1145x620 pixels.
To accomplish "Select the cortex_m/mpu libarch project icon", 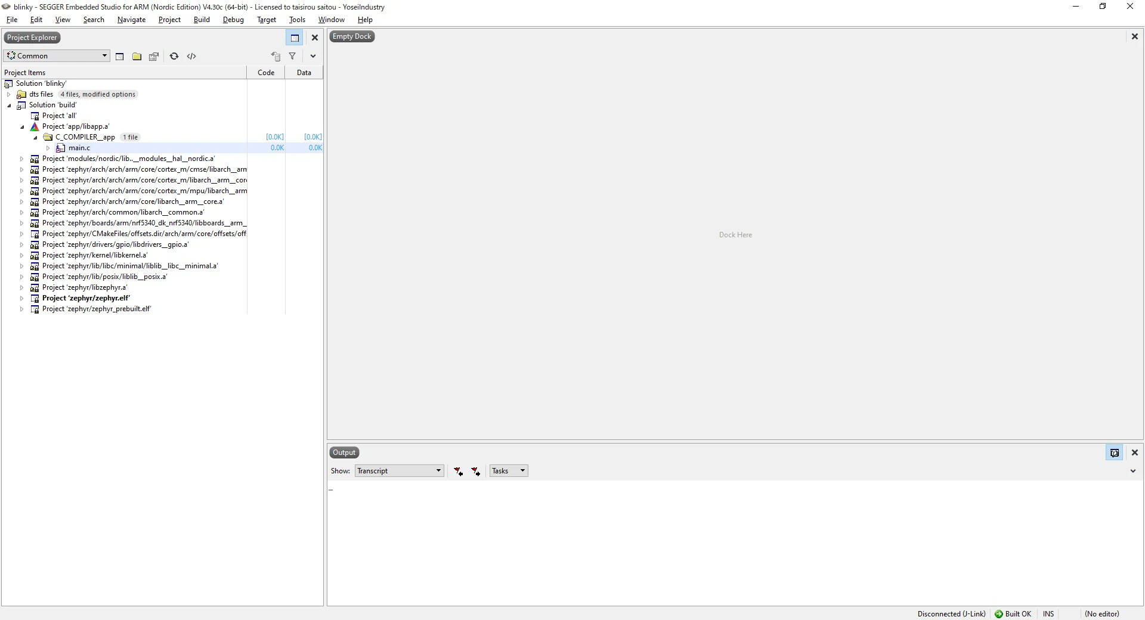I will pos(35,191).
